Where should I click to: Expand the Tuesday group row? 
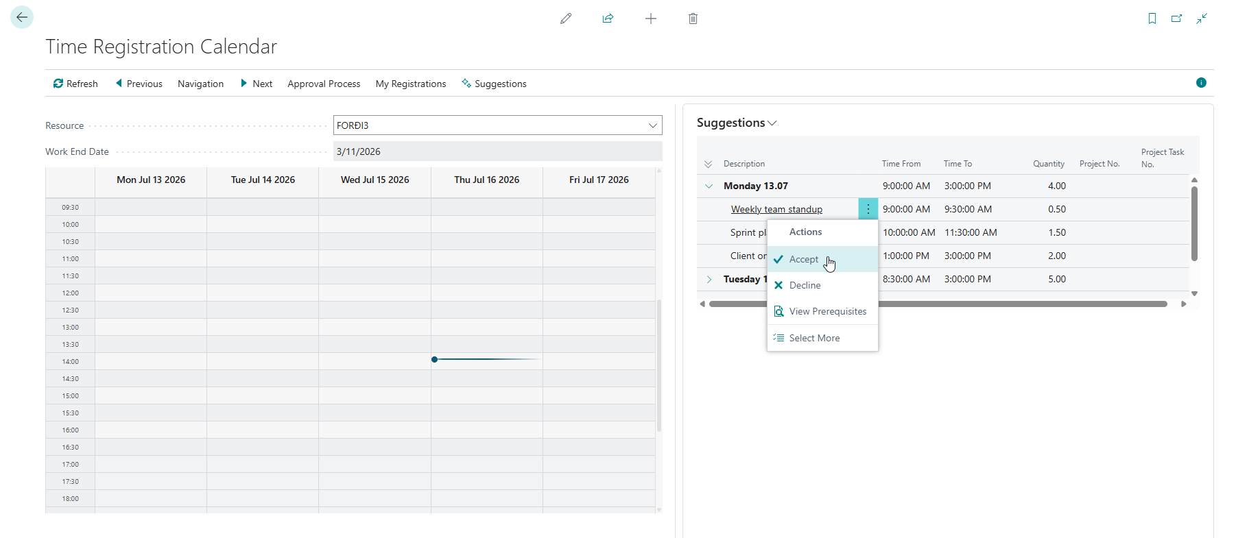[x=709, y=279]
